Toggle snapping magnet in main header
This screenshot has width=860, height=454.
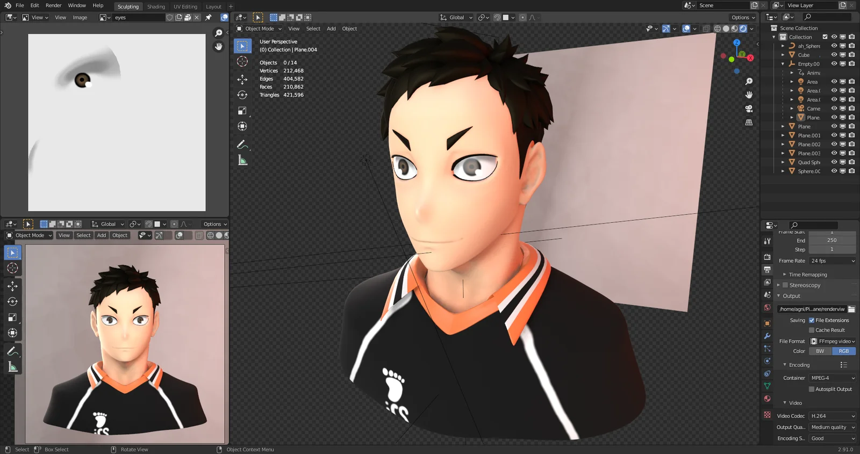point(497,17)
